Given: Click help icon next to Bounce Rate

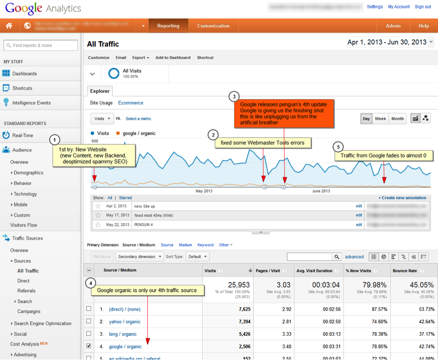Looking at the screenshot, I should click(422, 270).
